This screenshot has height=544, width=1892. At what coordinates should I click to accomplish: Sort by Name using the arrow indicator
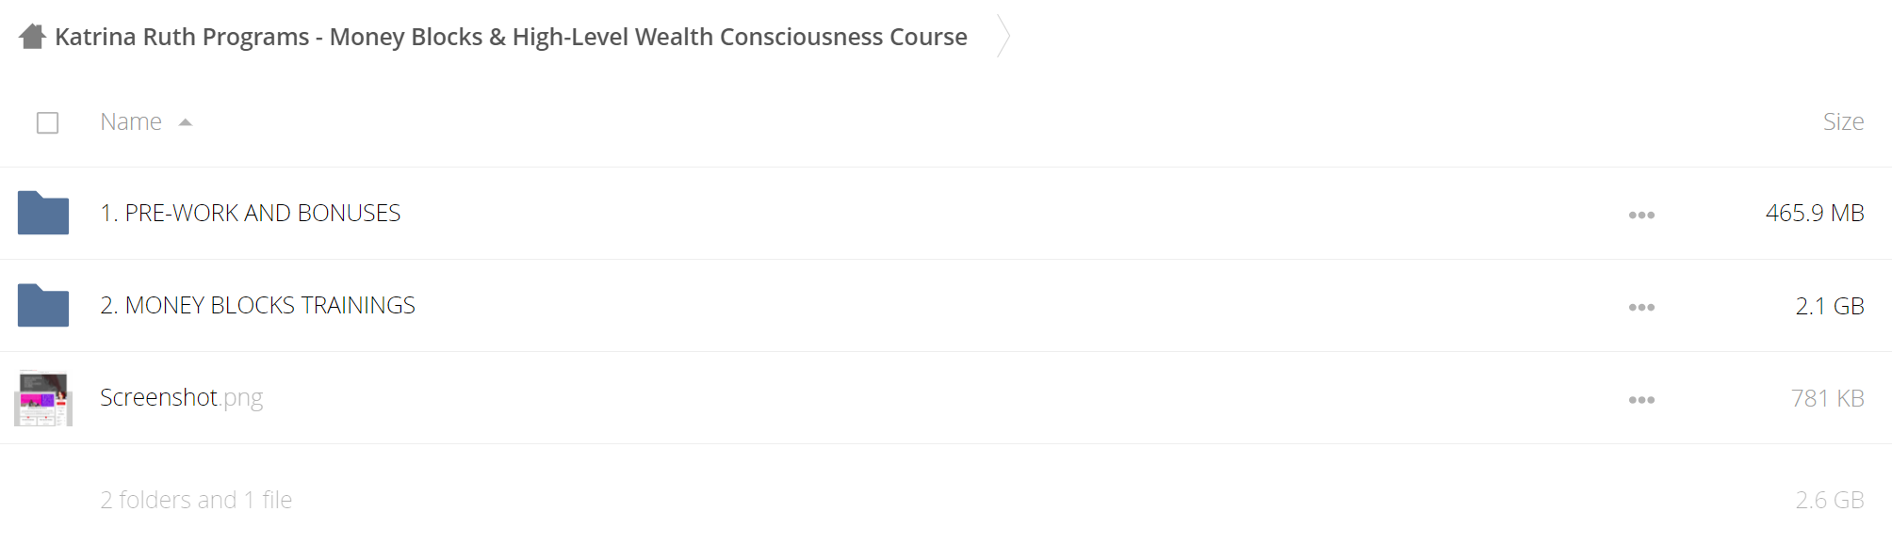pyautogui.click(x=186, y=122)
